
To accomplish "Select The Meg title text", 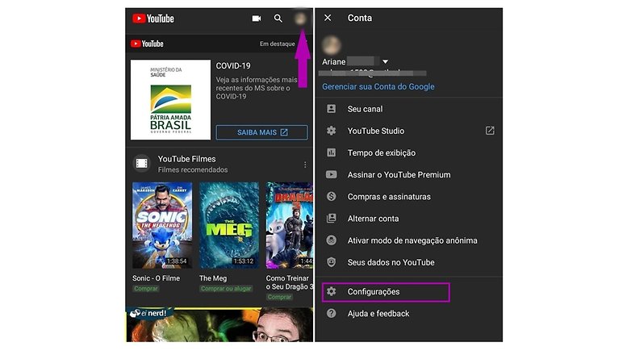I will (213, 278).
